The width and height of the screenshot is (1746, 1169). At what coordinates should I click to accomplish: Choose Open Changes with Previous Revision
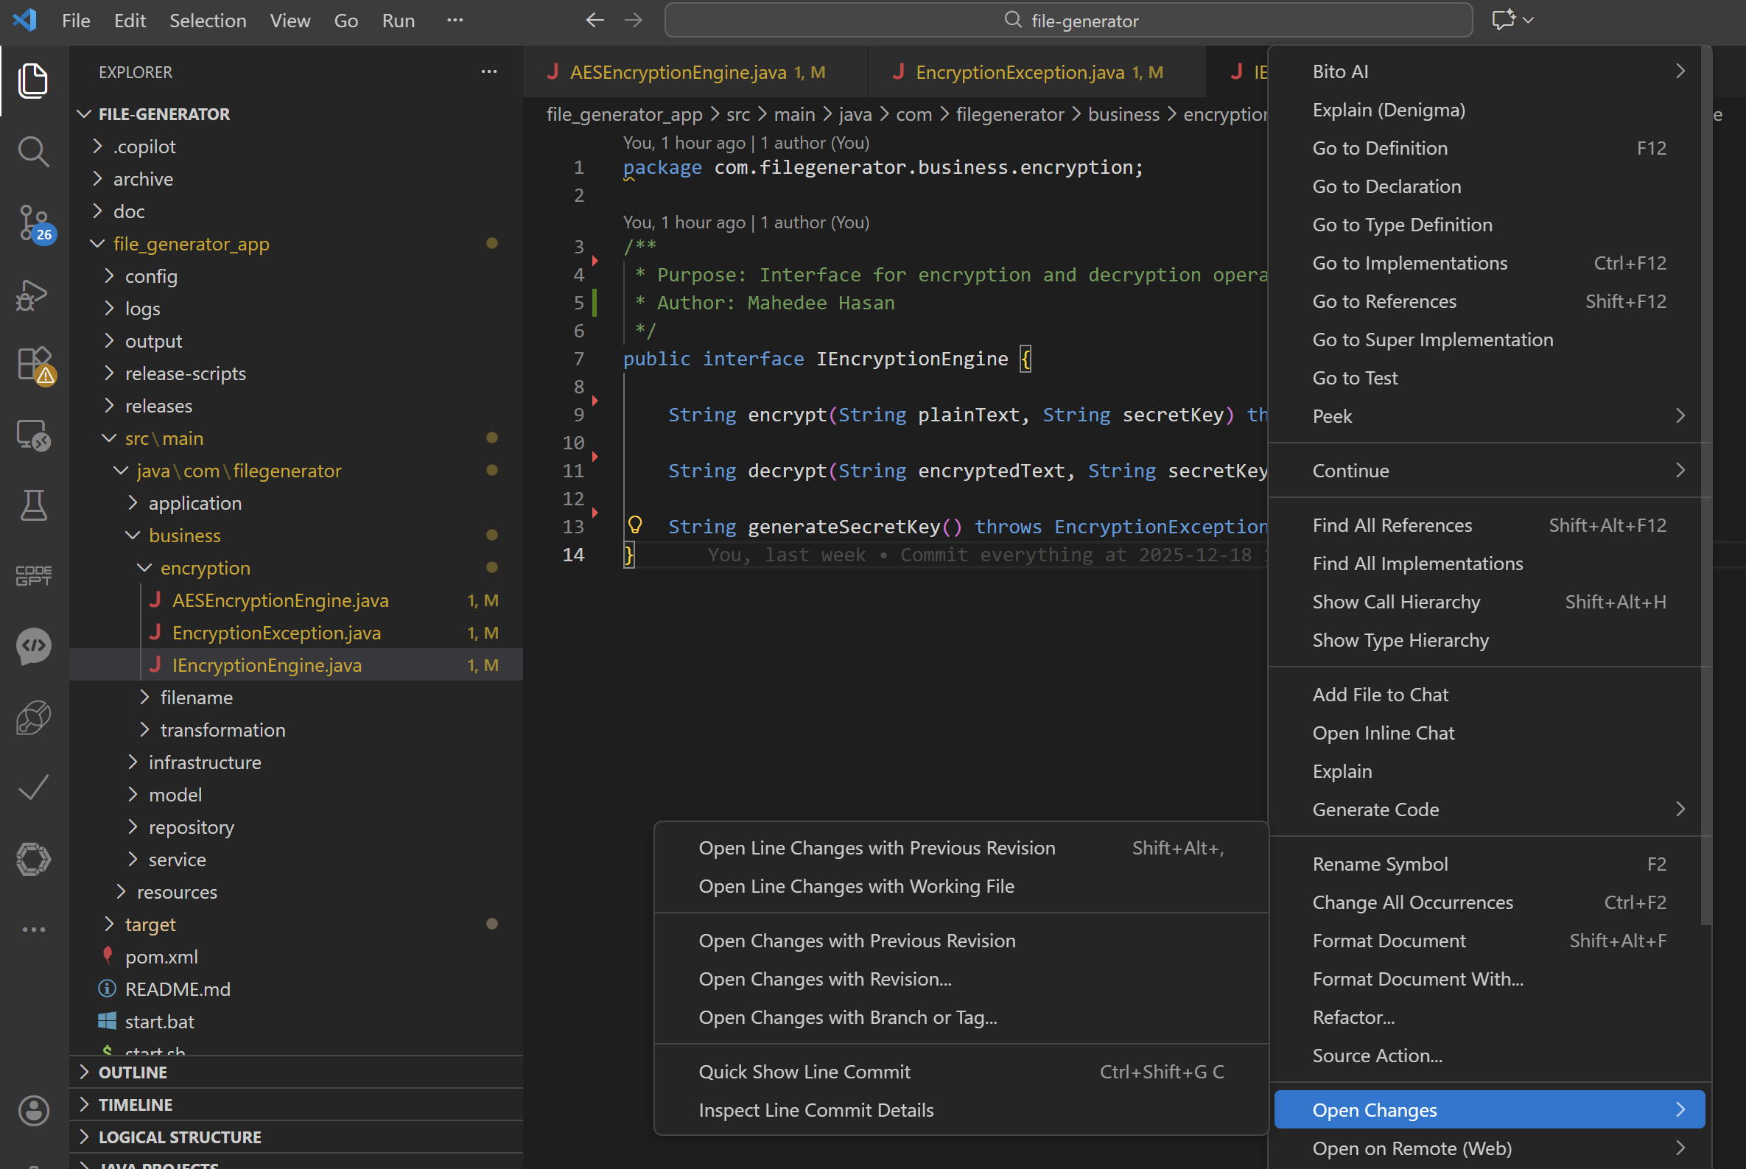(857, 940)
